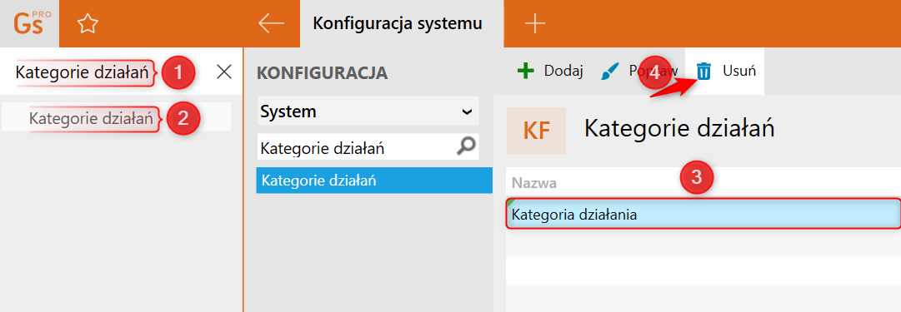
Task: Click the magnifier search icon
Action: tap(466, 147)
